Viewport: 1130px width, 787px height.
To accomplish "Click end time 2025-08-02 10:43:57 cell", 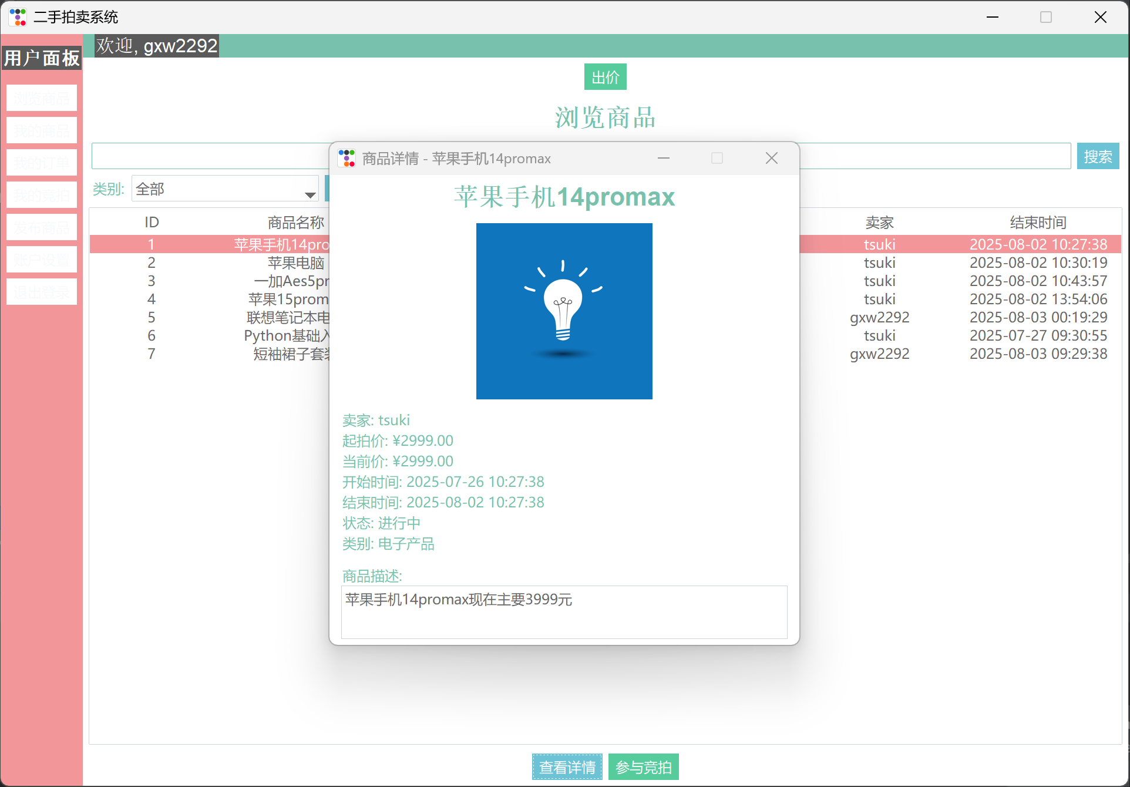I will tap(1038, 281).
